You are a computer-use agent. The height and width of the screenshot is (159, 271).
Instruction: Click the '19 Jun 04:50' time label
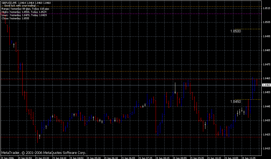[x=76, y=158]
